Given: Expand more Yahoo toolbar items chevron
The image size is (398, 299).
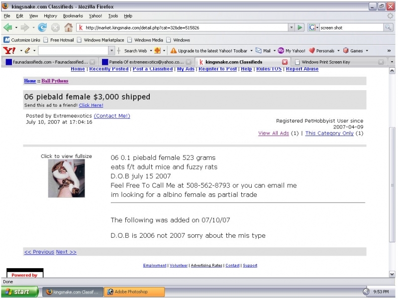Looking at the screenshot, I should [x=389, y=51].
